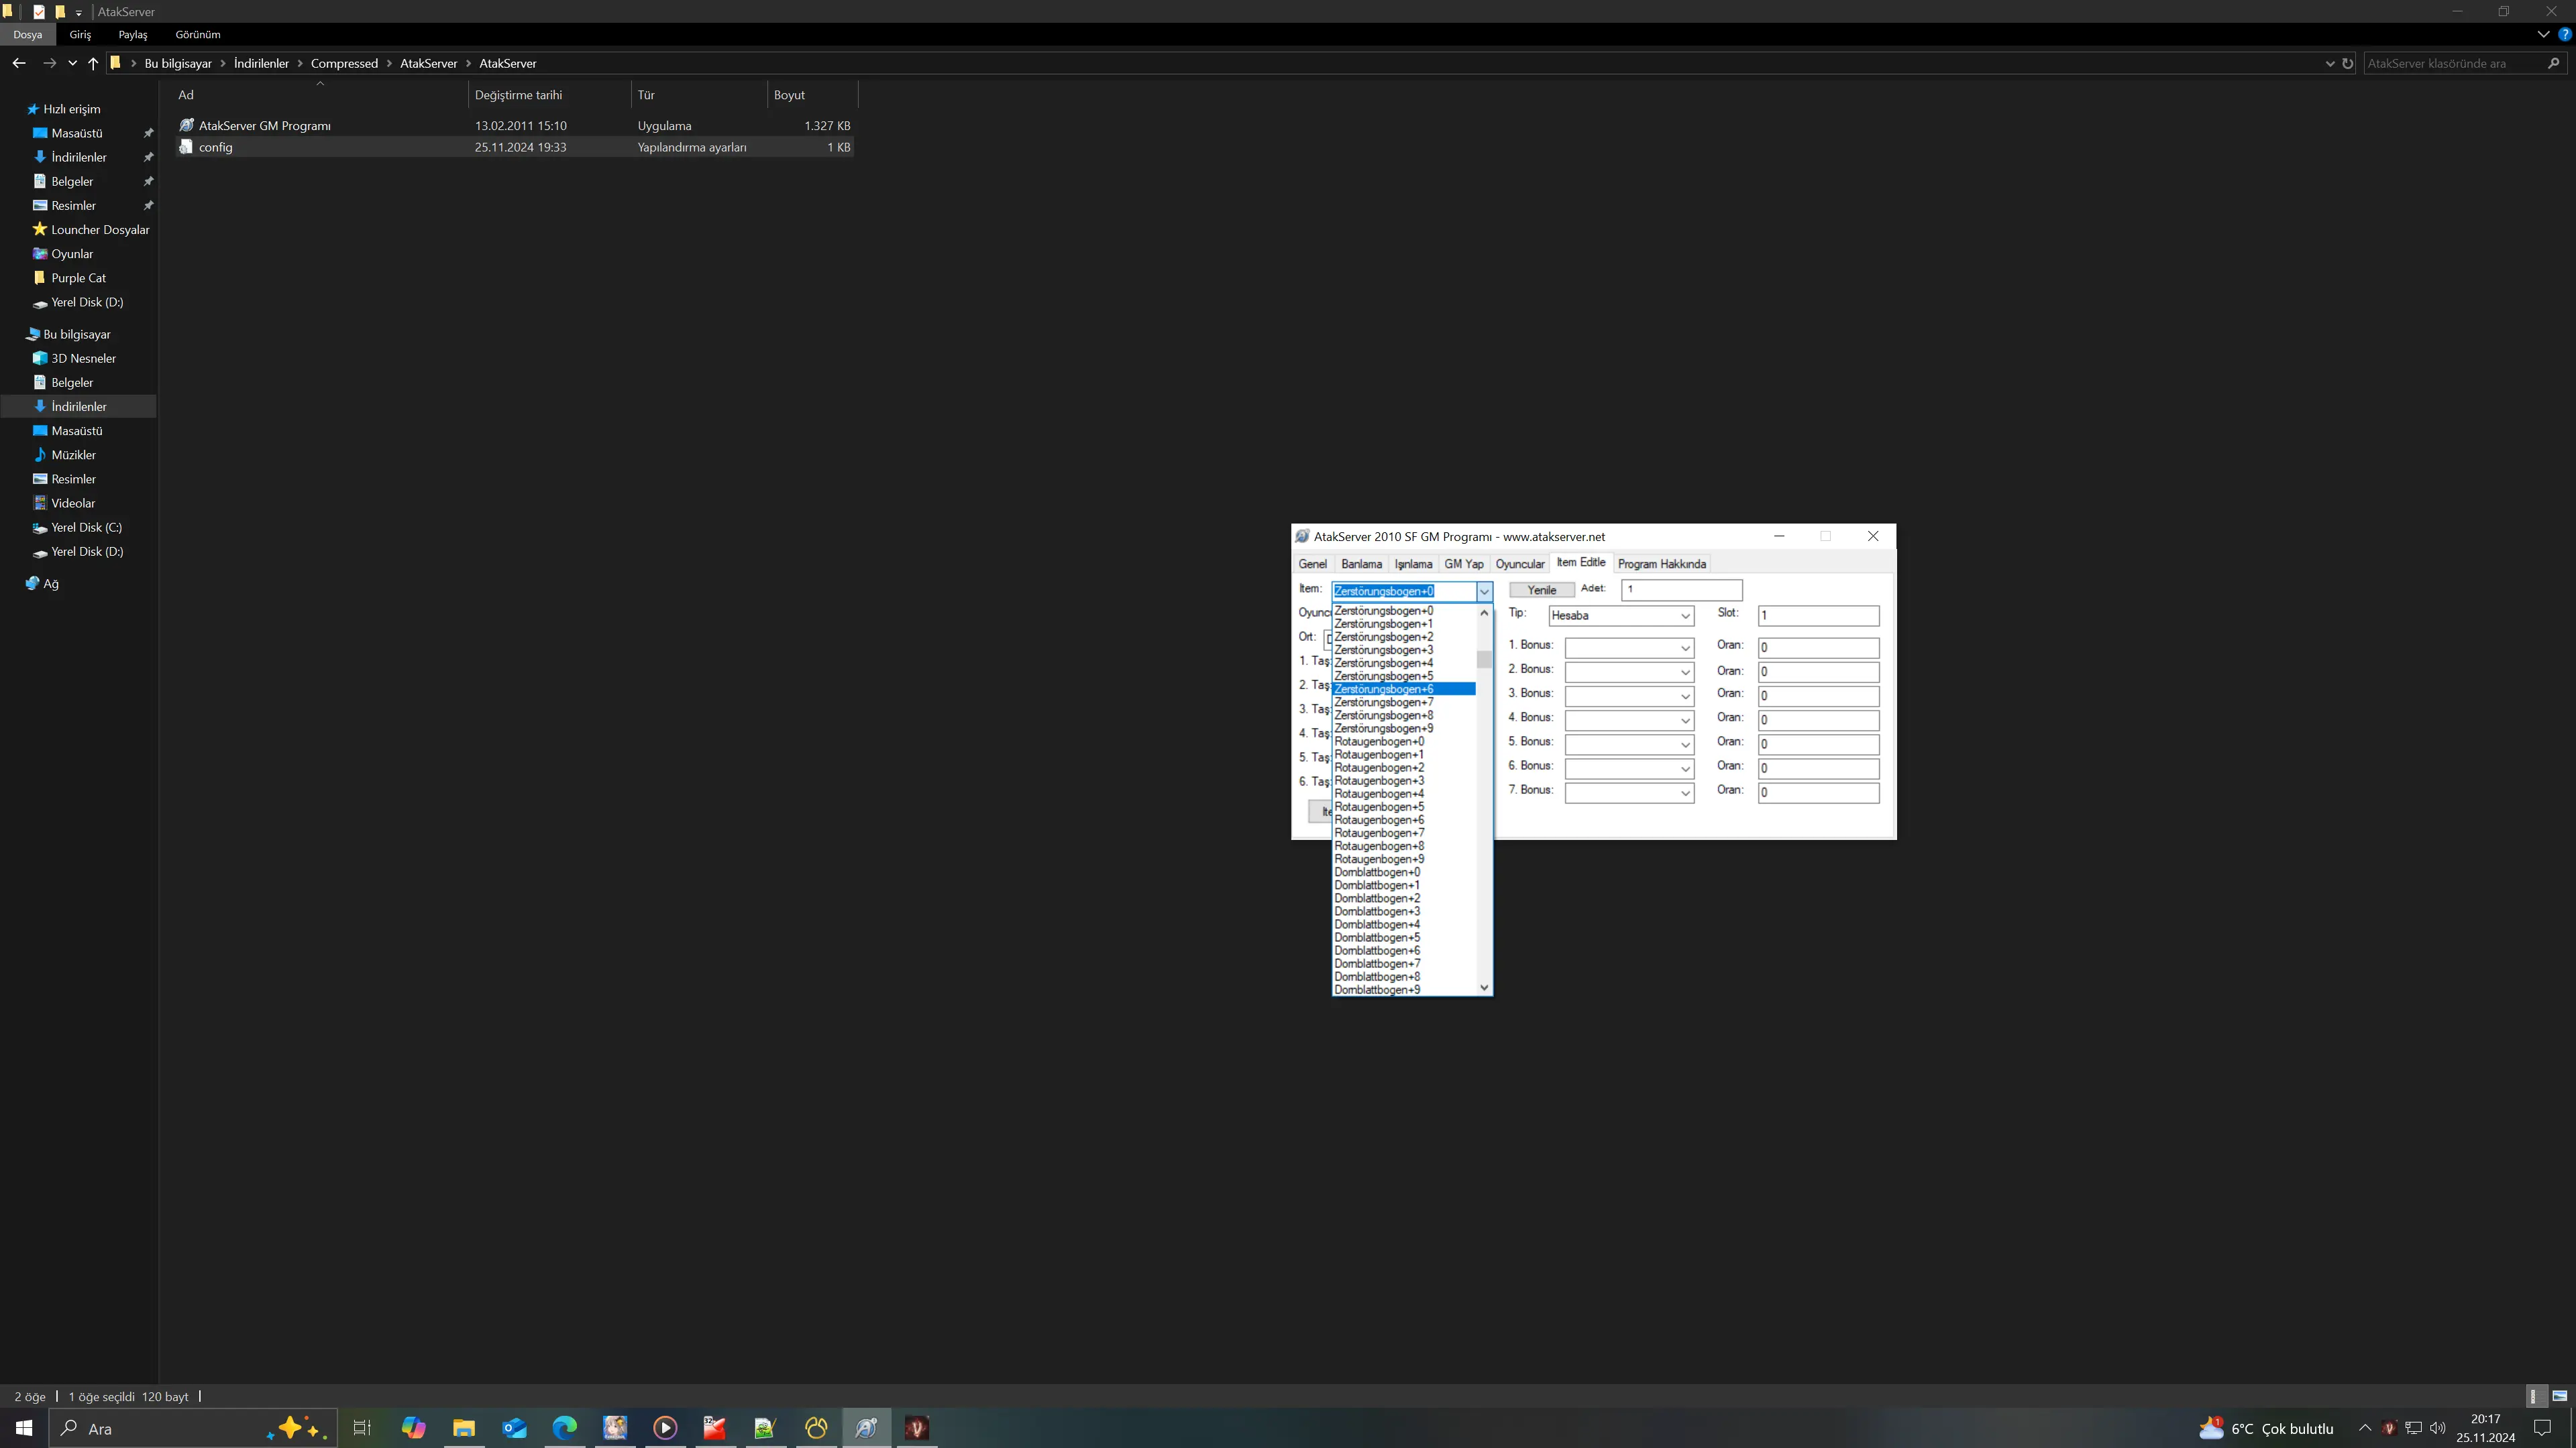Select Rotaugenbogen+5 from the item list
The width and height of the screenshot is (2576, 1448).
pos(1379,806)
